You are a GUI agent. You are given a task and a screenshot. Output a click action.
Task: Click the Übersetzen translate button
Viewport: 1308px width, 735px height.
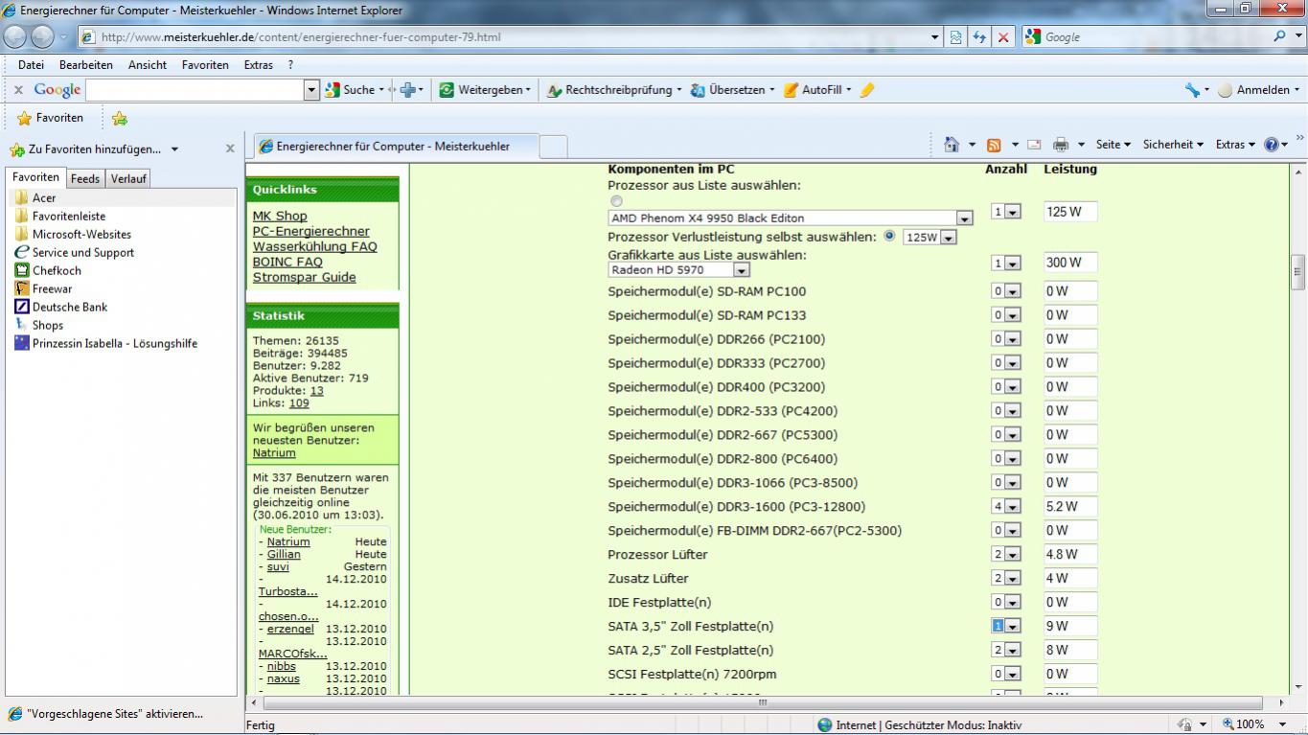pyautogui.click(x=732, y=90)
